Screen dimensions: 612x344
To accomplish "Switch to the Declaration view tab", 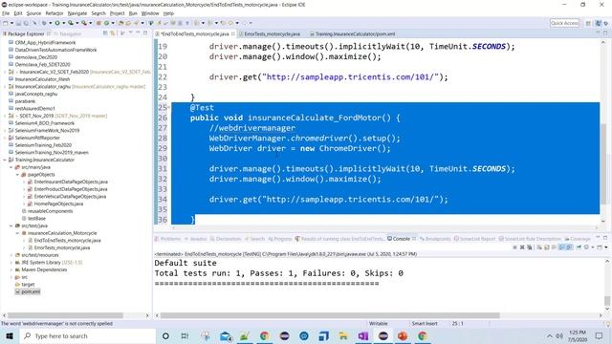I will click(x=226, y=239).
